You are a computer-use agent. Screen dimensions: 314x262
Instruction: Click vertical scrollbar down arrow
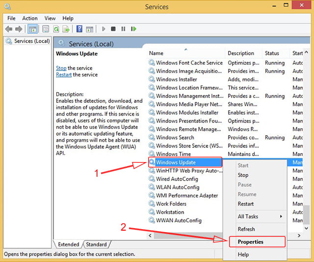(306, 228)
